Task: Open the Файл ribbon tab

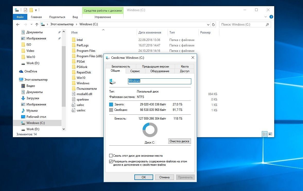Action: (20, 17)
